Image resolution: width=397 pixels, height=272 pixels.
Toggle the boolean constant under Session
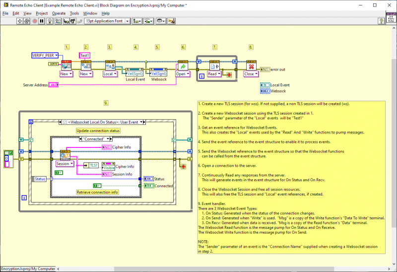[59, 173]
